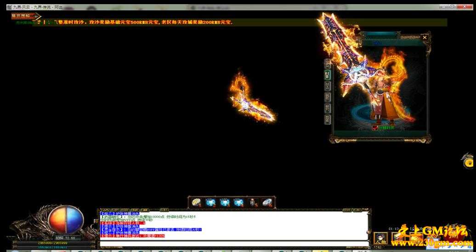Open the fourth side tab of character panel
Viewport: 476px width, 252px height.
pos(327,97)
